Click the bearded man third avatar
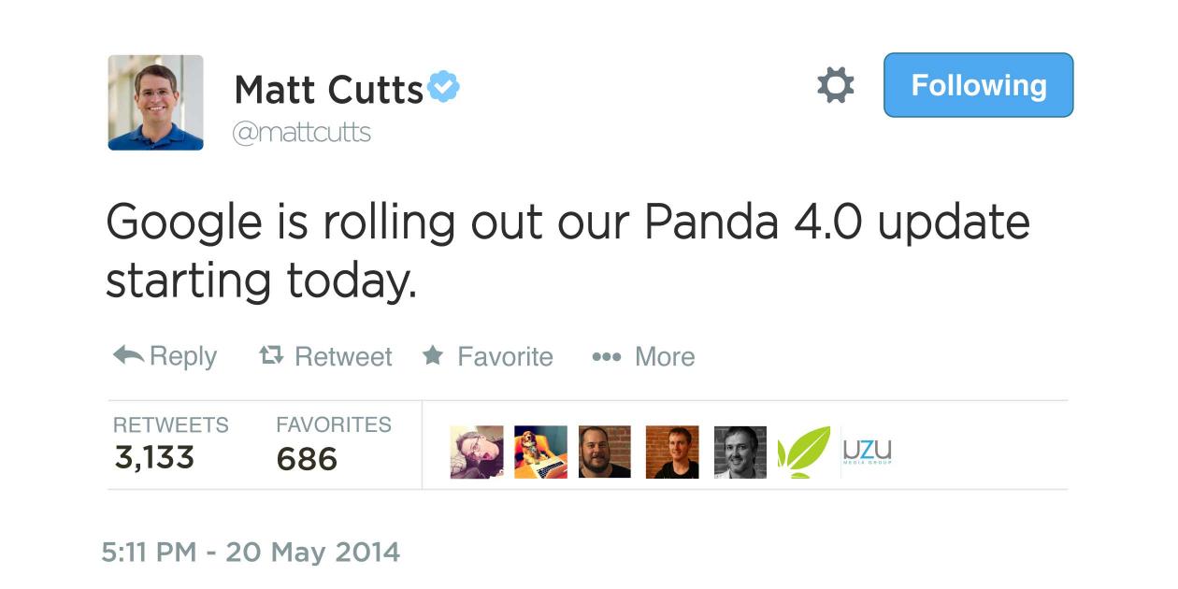Screen dimensions: 1178x589 (604, 453)
